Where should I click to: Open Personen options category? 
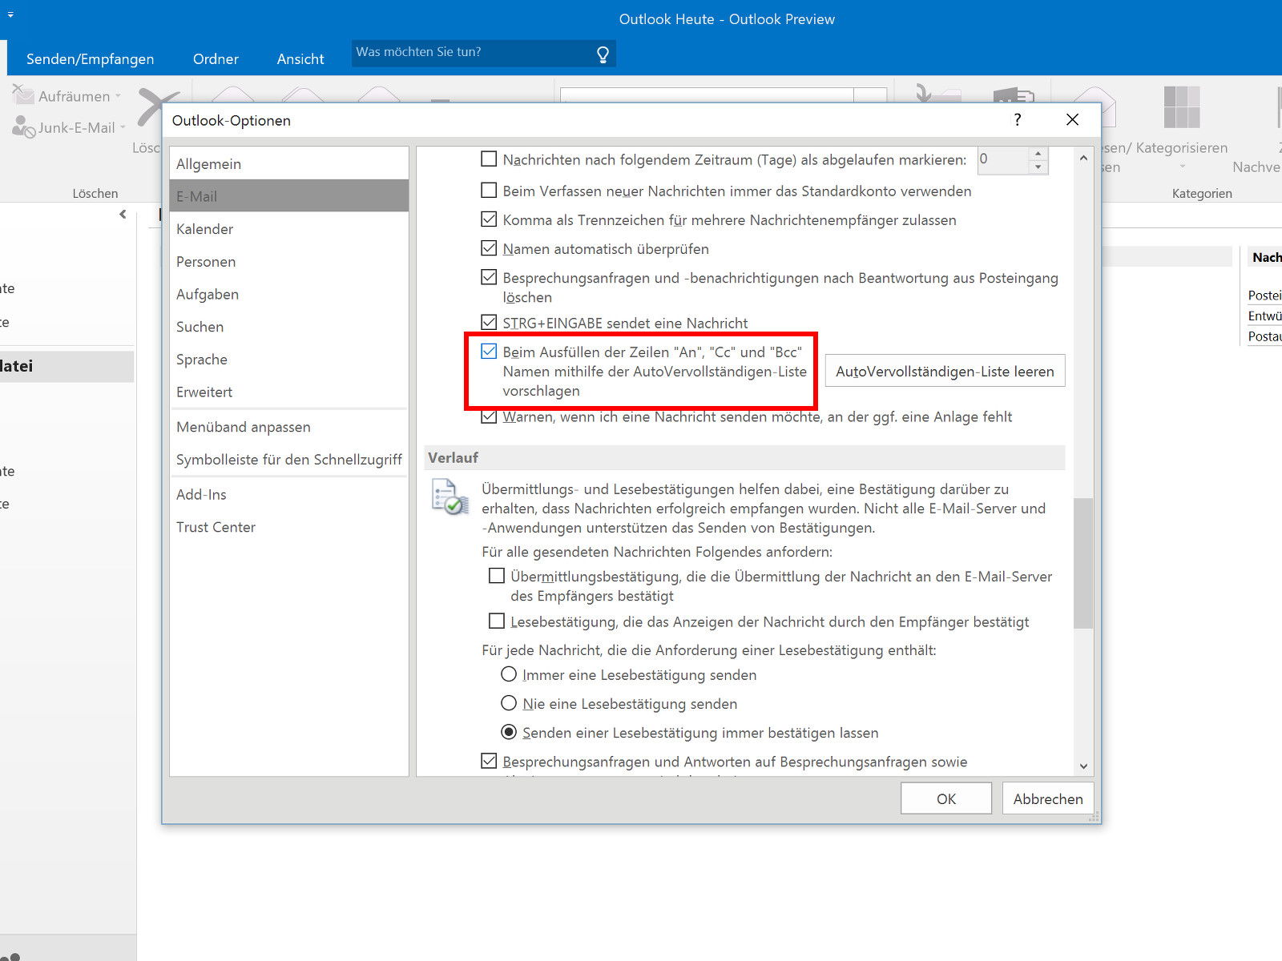289,262
